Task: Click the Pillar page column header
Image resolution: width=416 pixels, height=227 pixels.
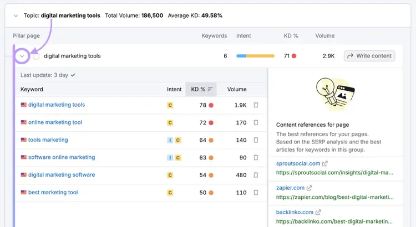Action: tap(26, 36)
